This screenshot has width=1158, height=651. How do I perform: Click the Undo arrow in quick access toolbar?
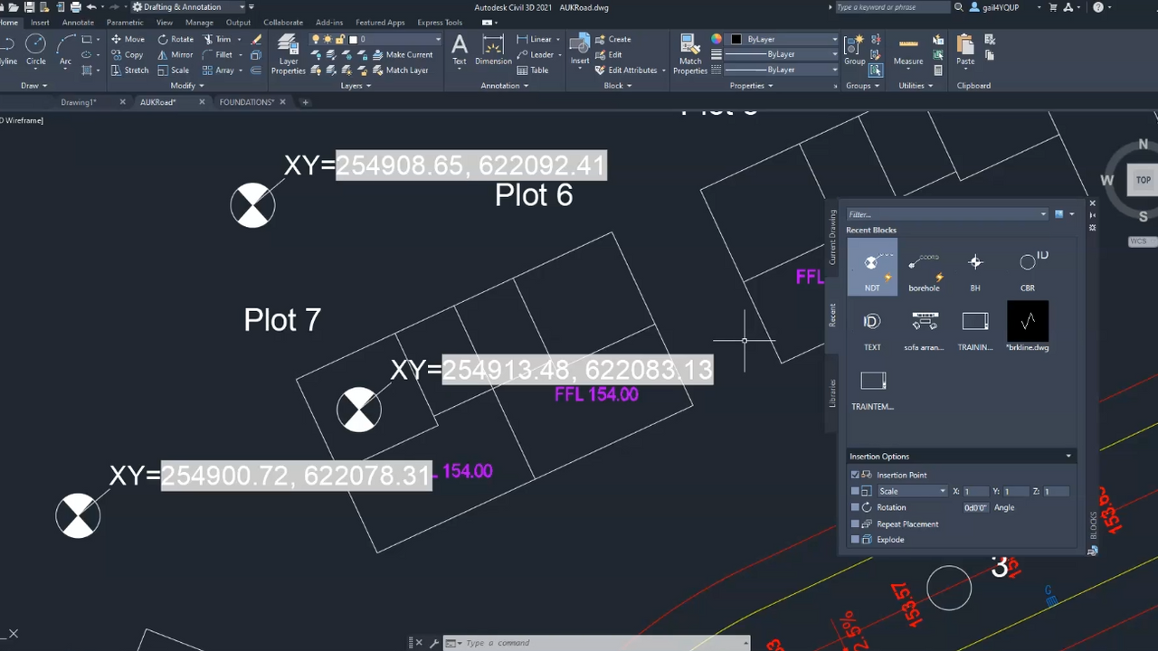(91, 6)
